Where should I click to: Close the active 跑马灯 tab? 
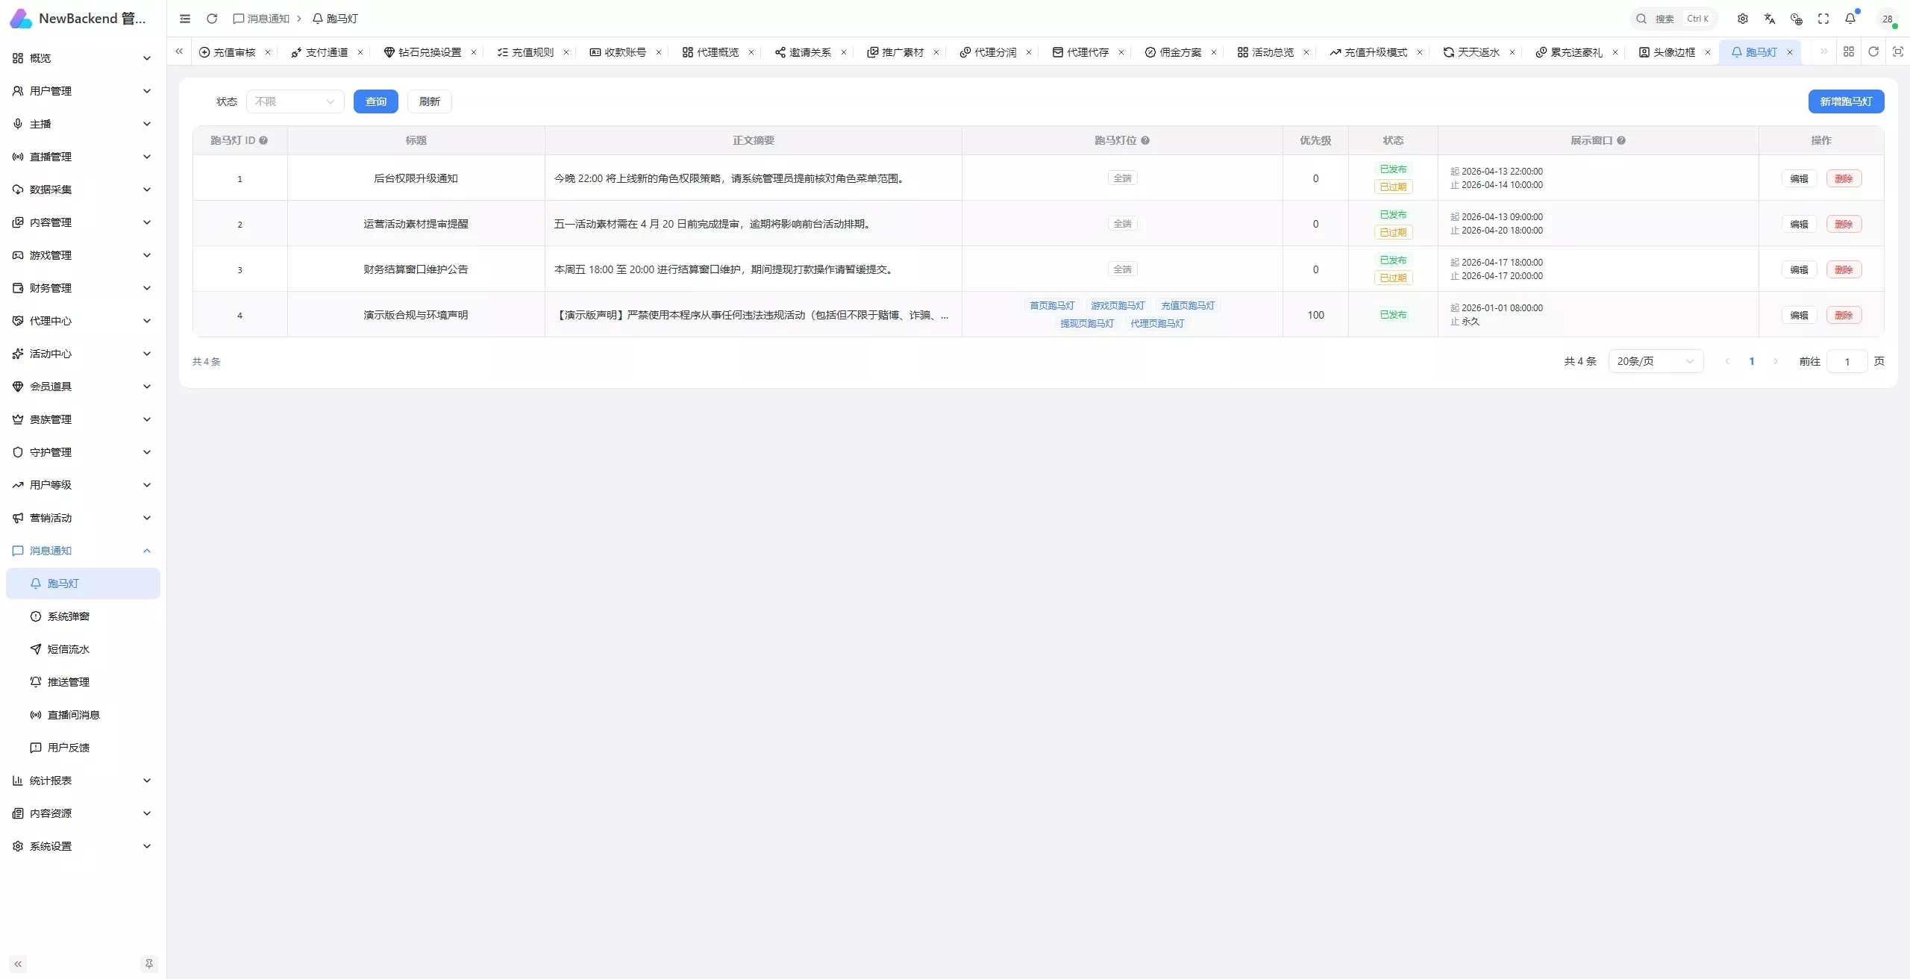coord(1790,52)
